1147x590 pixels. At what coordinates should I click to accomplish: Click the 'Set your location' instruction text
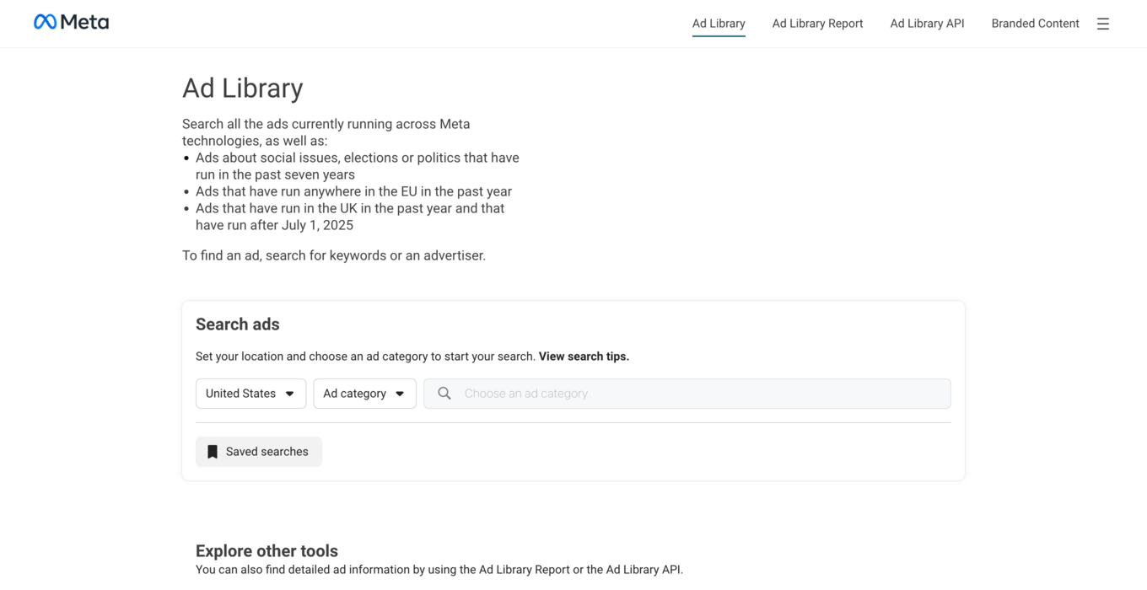point(365,357)
